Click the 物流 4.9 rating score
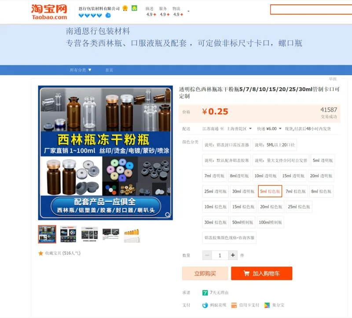 178,15
